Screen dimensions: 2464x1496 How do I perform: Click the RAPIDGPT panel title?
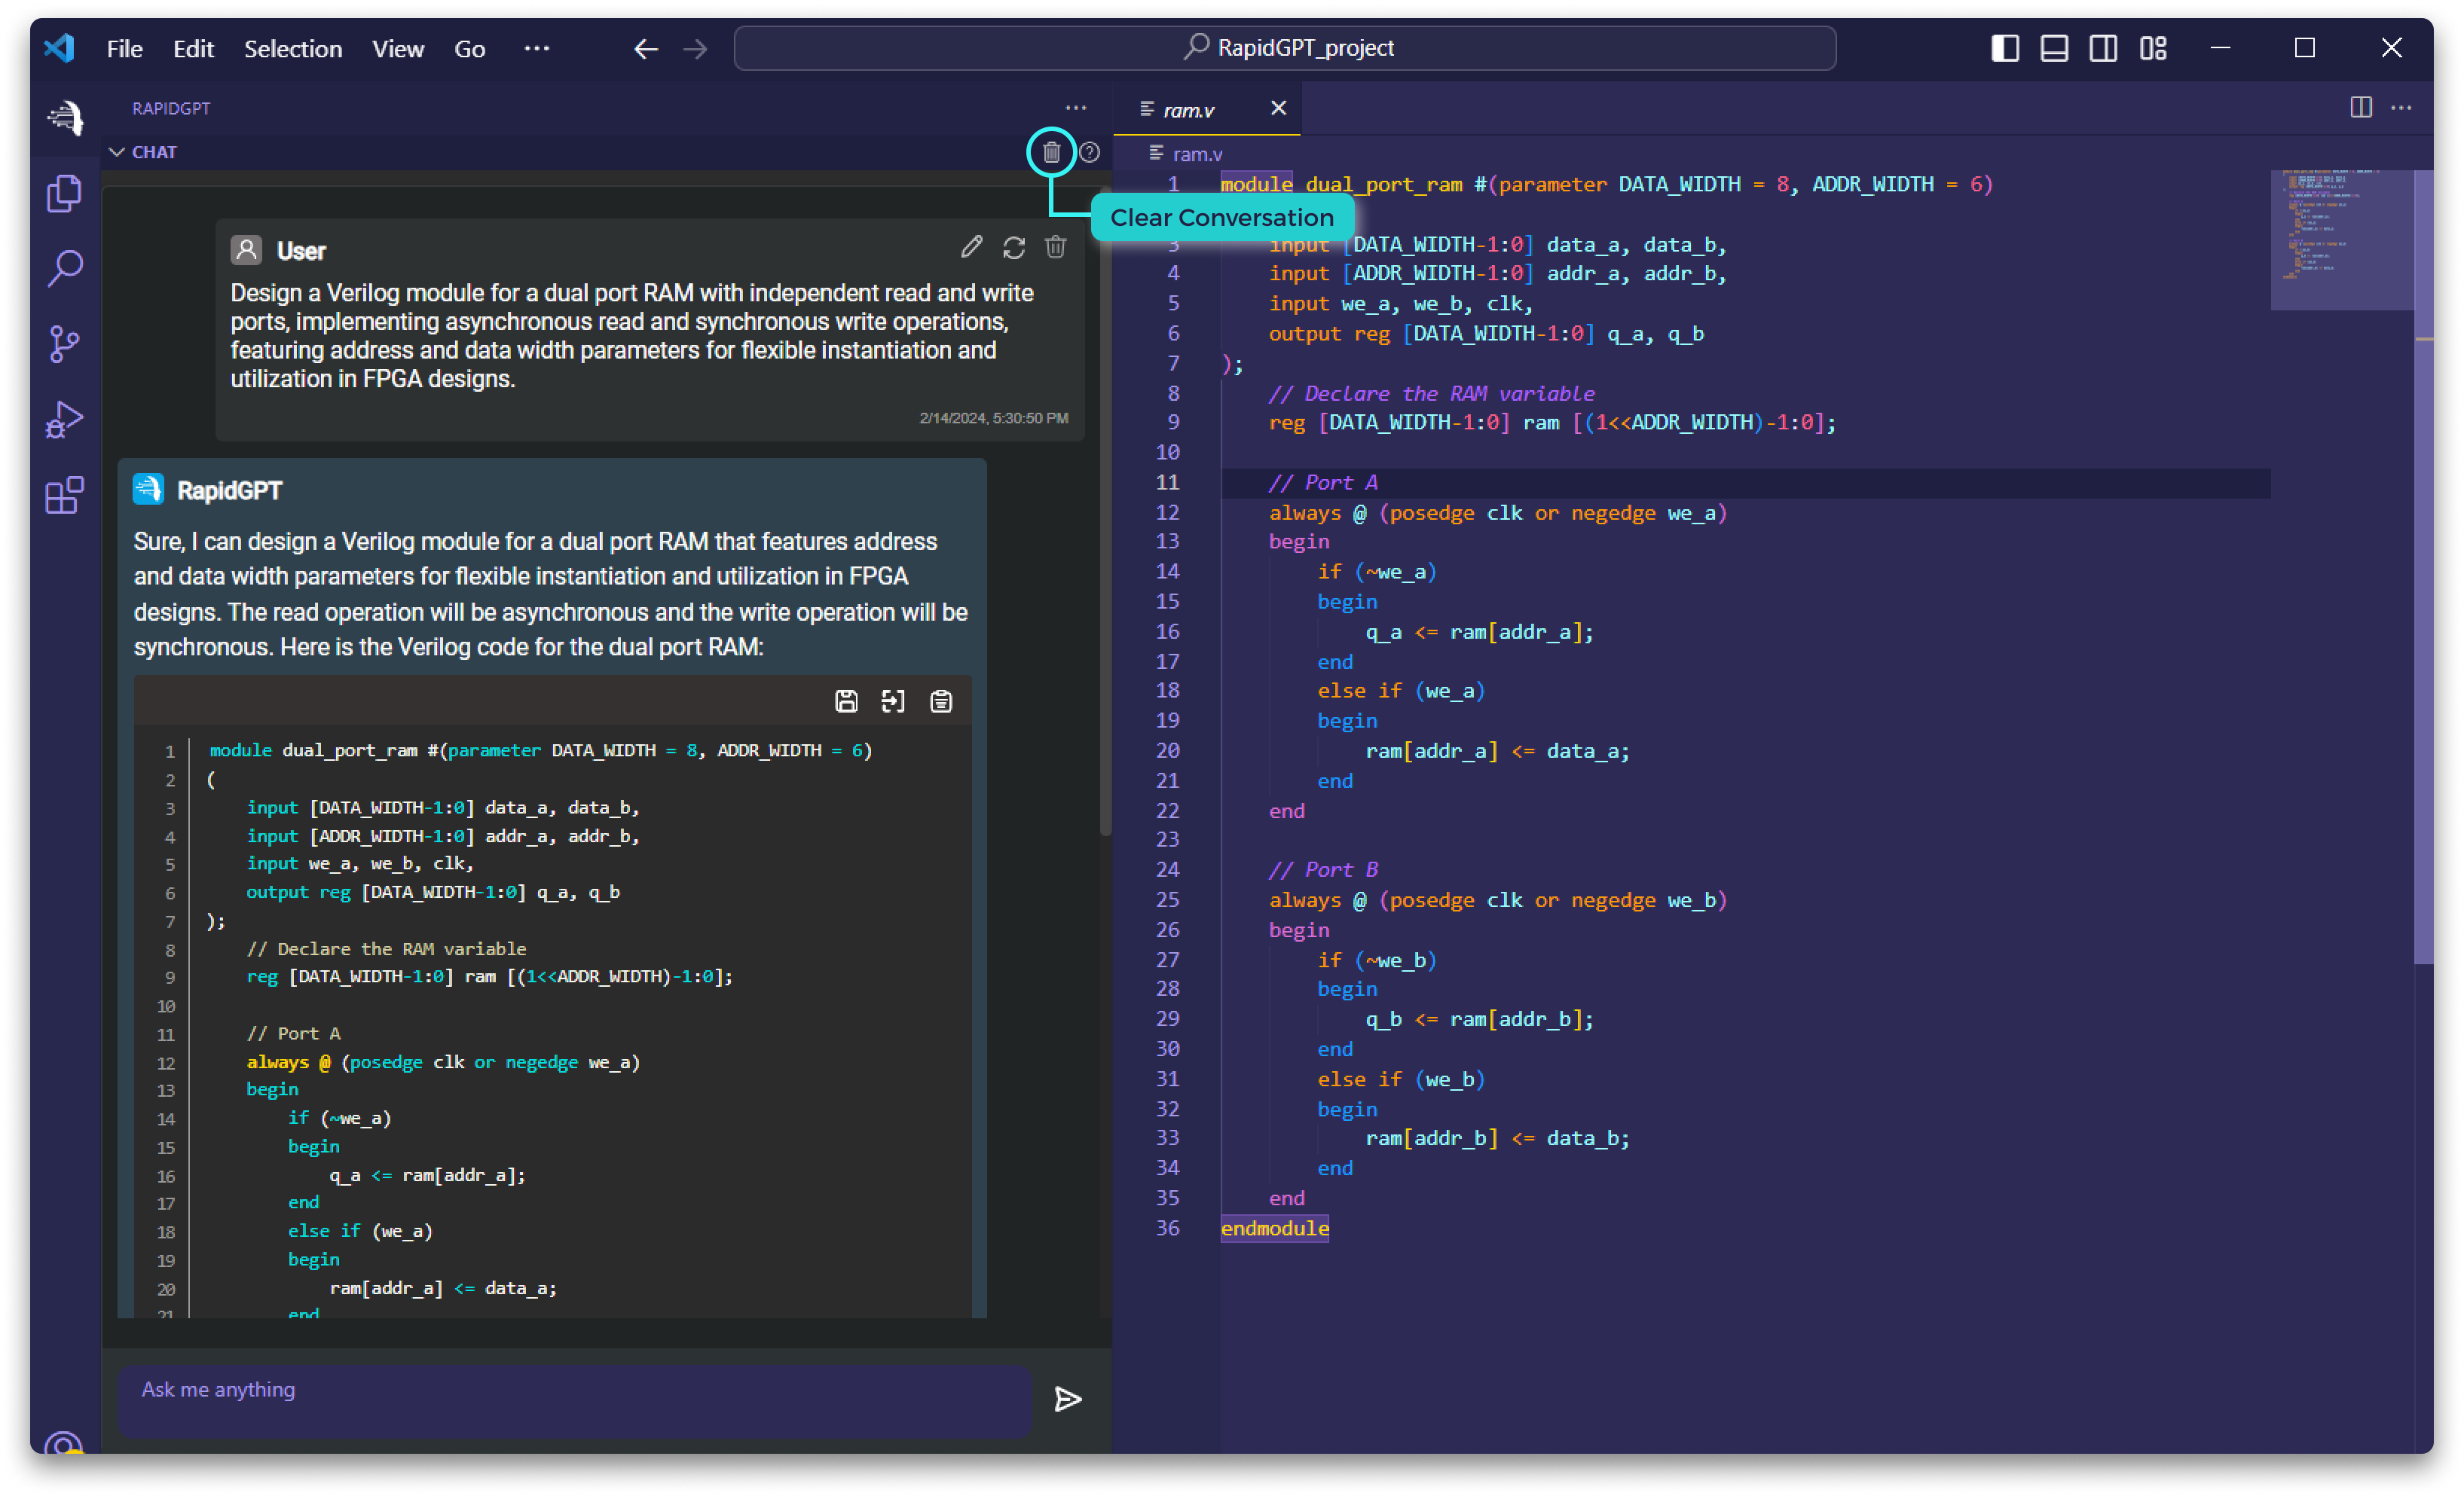[171, 108]
